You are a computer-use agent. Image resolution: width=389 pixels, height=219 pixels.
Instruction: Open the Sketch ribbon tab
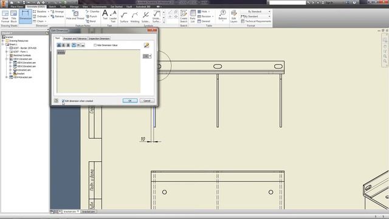coord(52,7)
